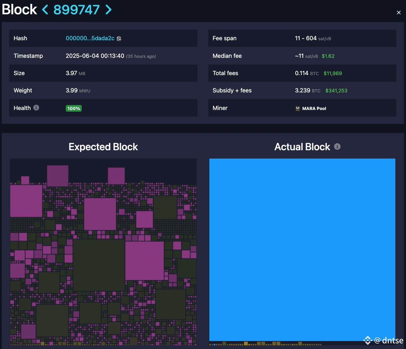Open the block hash 000000...5dada2c link
This screenshot has width=406, height=349.
click(90, 38)
